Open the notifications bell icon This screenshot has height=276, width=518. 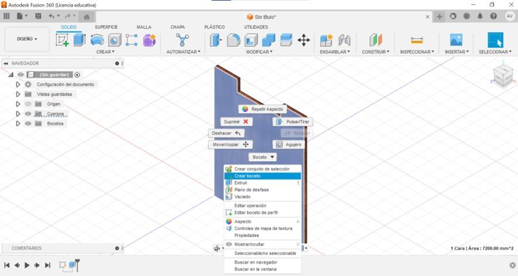(479, 16)
